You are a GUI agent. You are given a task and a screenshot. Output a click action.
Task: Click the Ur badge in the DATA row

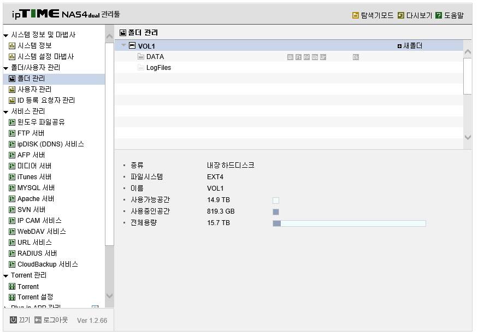click(323, 57)
